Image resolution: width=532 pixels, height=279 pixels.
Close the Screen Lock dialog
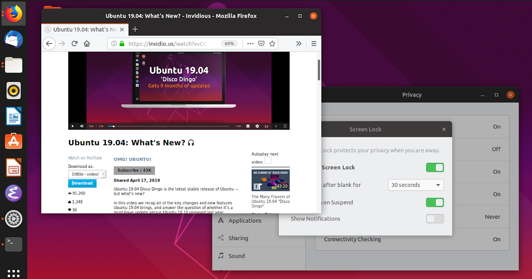[444, 129]
